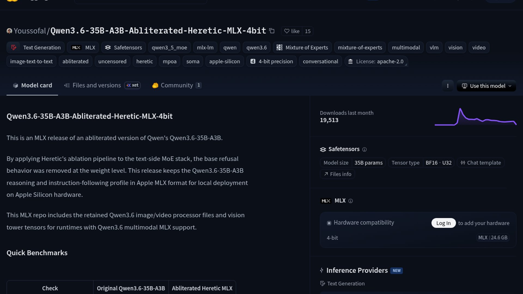Click the qwen tag
Viewport: 523px width, 294px height.
[x=230, y=48]
